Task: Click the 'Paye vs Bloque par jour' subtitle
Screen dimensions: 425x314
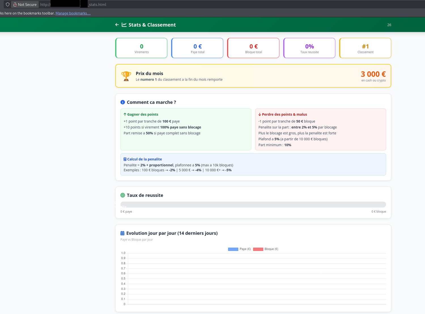Action: (x=137, y=240)
